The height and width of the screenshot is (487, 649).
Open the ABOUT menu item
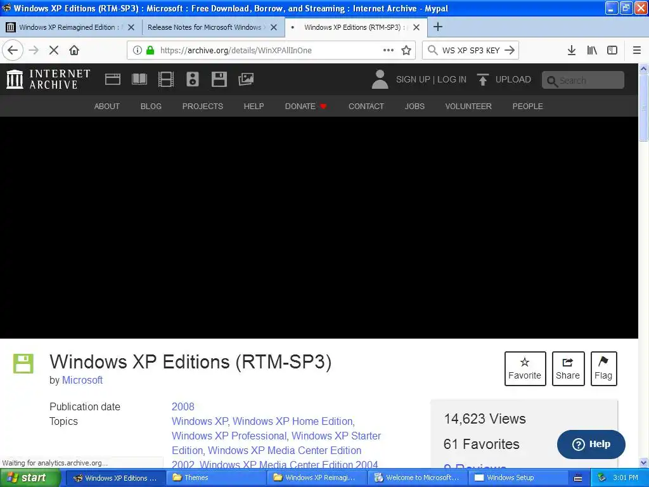tap(106, 106)
